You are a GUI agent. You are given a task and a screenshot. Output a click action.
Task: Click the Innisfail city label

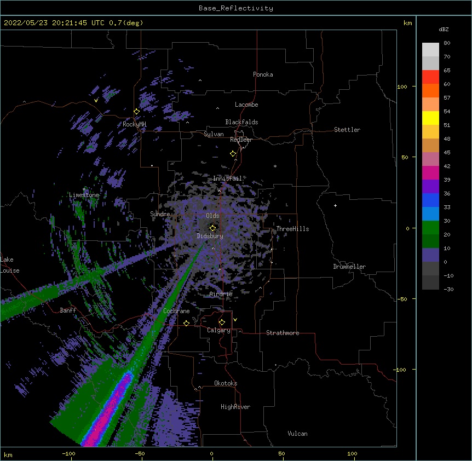pyautogui.click(x=228, y=178)
